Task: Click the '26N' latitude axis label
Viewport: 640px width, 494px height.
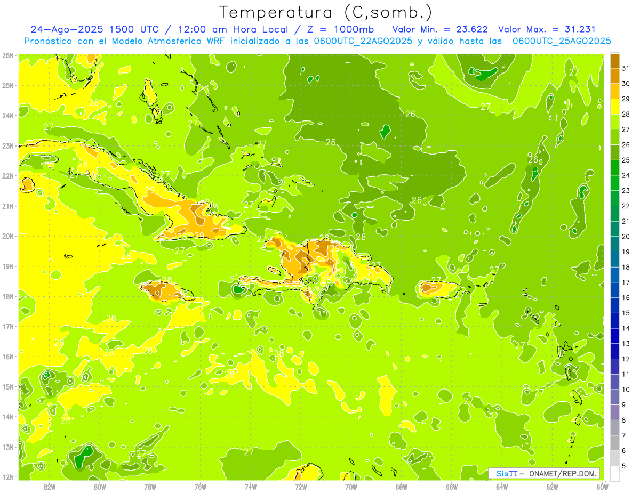Action: 7,55
